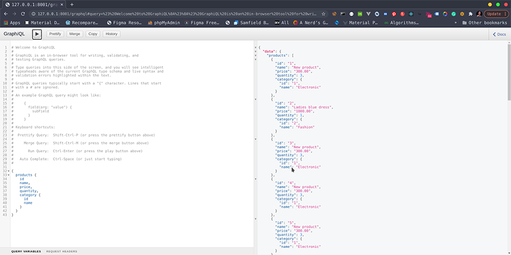
Task: Open the Recompare bookmark
Action: click(82, 23)
